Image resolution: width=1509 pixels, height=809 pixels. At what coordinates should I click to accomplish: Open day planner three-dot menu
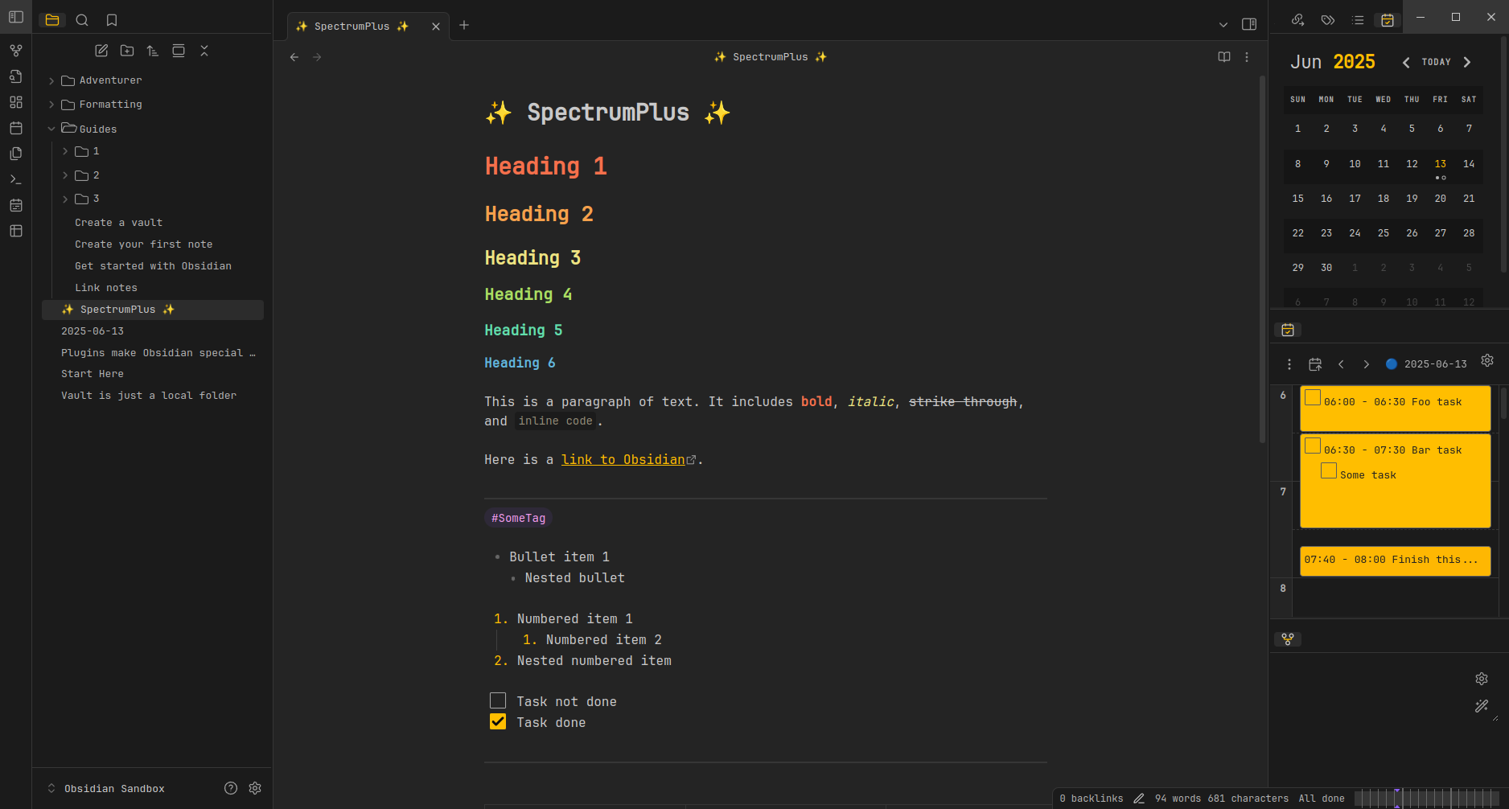1289,364
